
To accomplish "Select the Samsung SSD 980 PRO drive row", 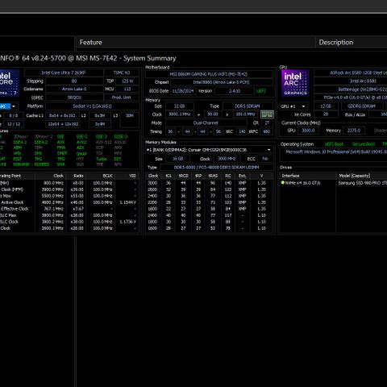I will point(333,183).
